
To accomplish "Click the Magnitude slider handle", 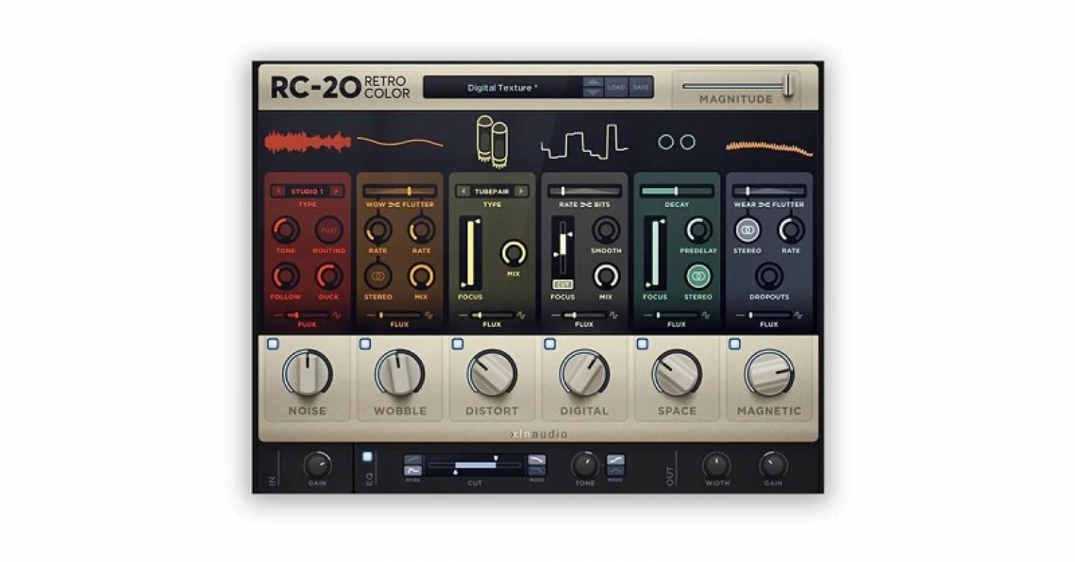I will (x=789, y=85).
